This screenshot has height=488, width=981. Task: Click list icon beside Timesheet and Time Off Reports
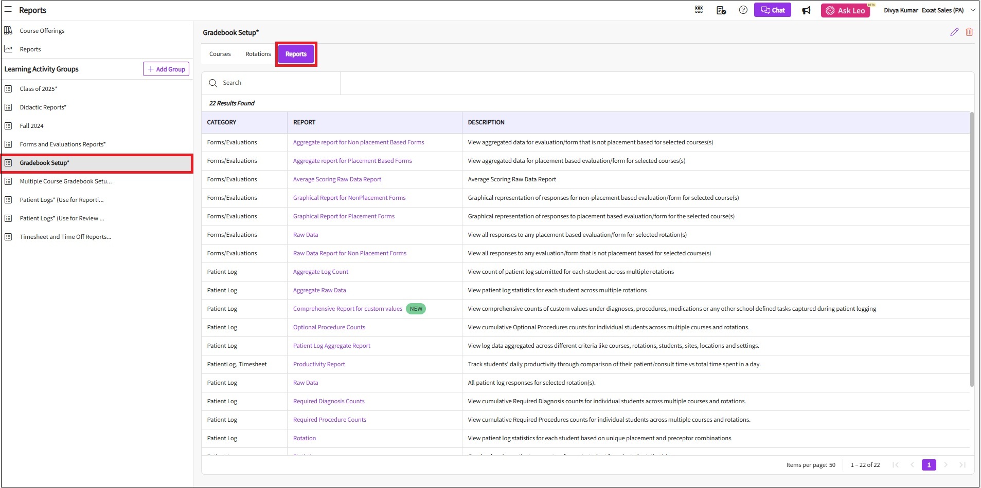pos(8,237)
